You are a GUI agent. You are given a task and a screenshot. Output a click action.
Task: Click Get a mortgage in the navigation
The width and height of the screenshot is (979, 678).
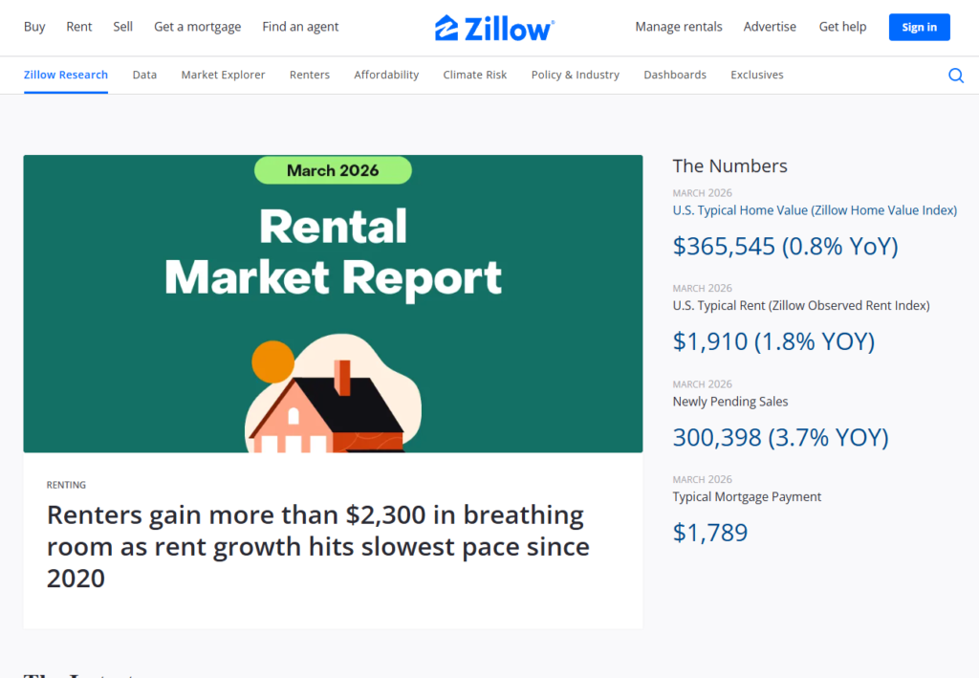[x=197, y=27]
